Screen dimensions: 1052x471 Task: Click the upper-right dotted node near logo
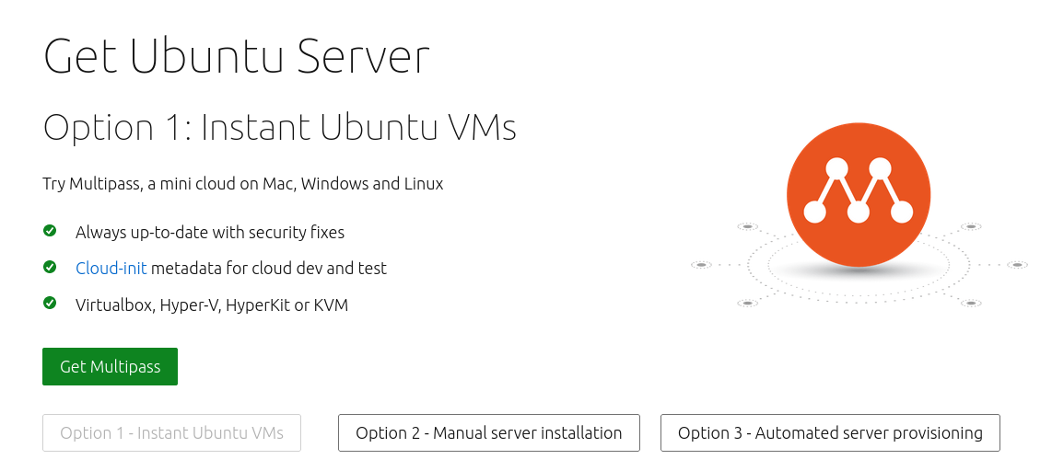pos(970,226)
